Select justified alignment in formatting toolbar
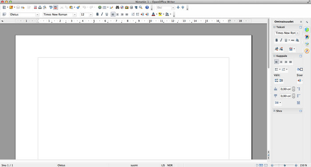The width and height of the screenshot is (311, 167). tap(127, 14)
